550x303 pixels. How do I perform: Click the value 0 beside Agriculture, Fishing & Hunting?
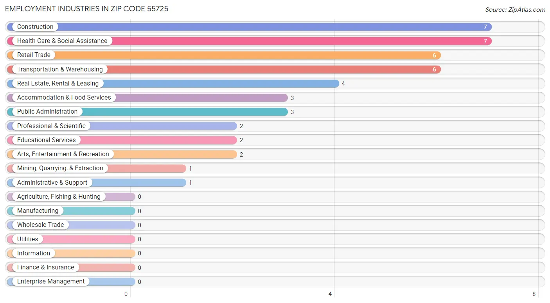139,197
